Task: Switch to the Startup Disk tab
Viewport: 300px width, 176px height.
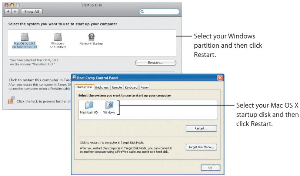Action: [84, 87]
